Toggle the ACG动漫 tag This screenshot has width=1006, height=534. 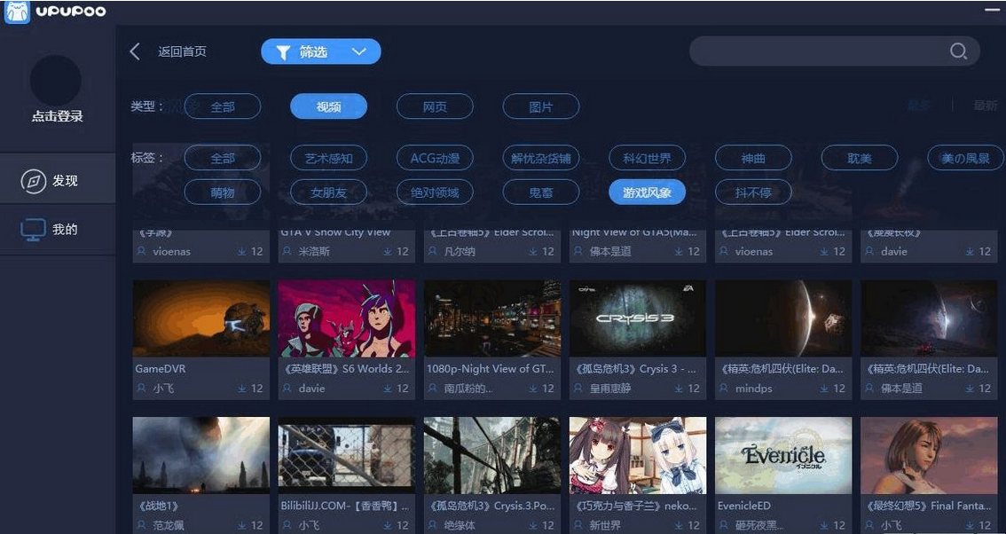[435, 158]
